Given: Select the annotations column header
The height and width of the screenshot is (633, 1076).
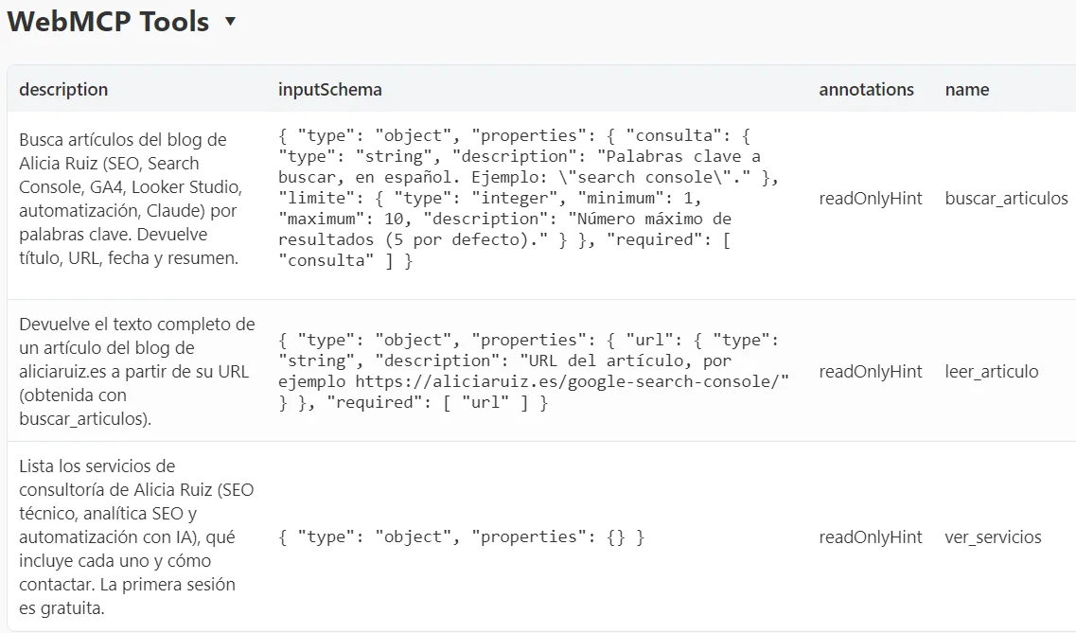Looking at the screenshot, I should coord(866,89).
